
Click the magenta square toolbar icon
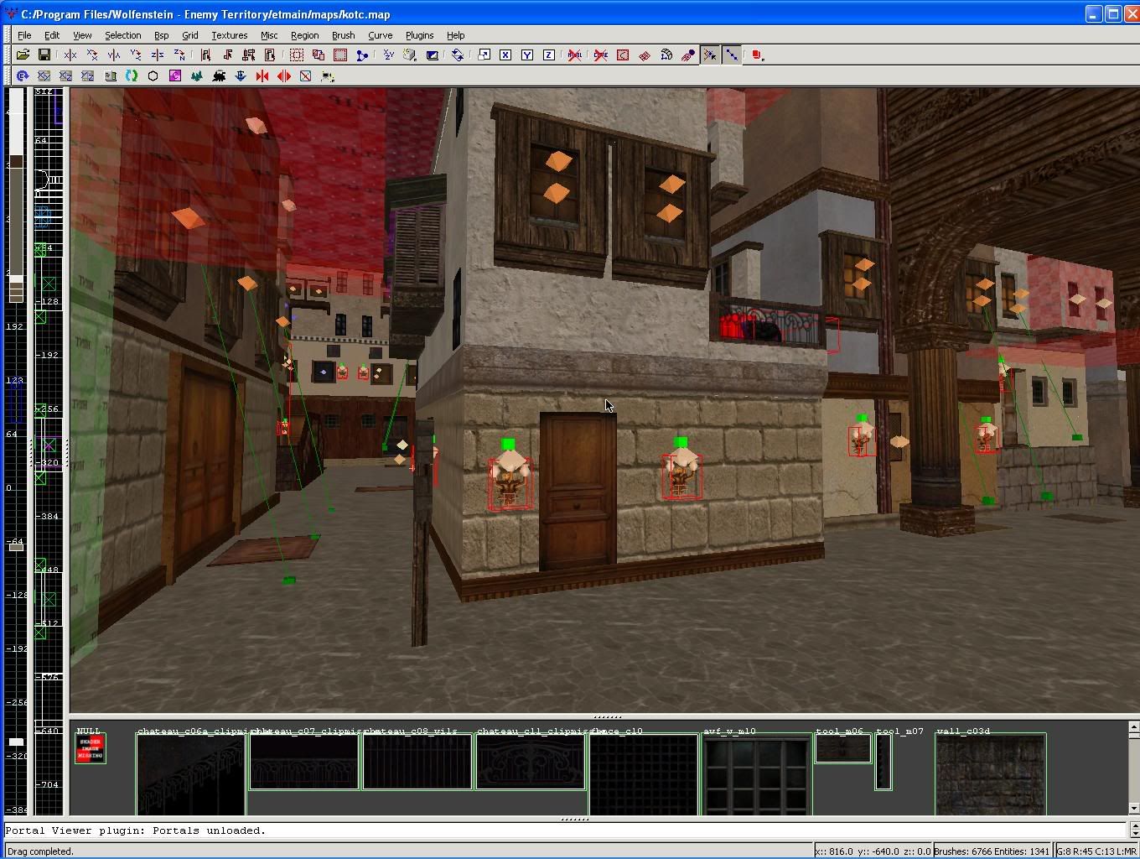(175, 76)
